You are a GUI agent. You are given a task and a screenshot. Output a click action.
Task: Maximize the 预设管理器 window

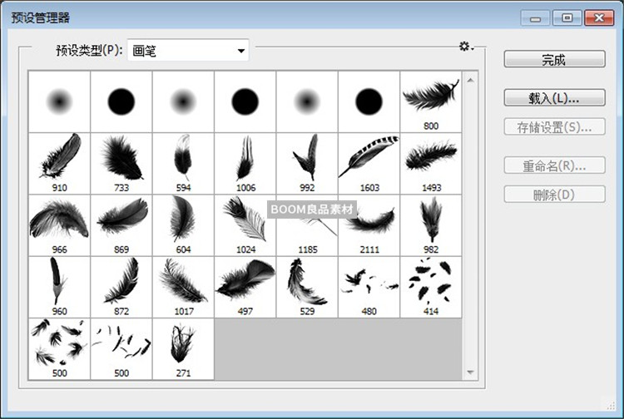tap(567, 18)
